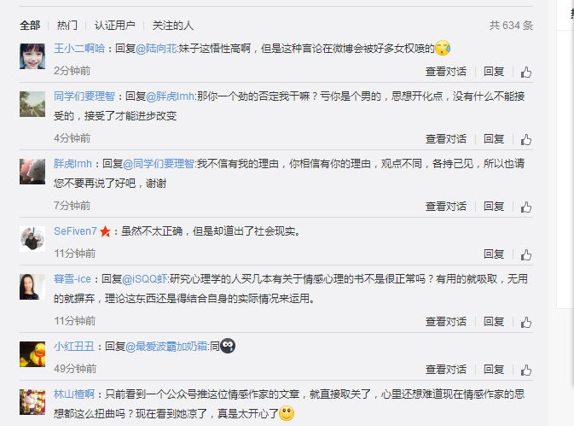Open the yellow duck avatar of 小红丑丑

[32, 354]
